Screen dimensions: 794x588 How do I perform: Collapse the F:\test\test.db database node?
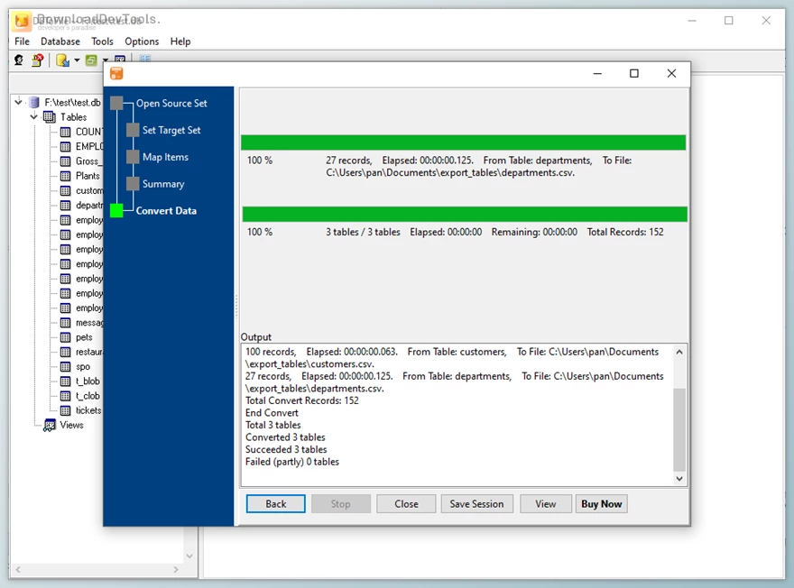18,102
